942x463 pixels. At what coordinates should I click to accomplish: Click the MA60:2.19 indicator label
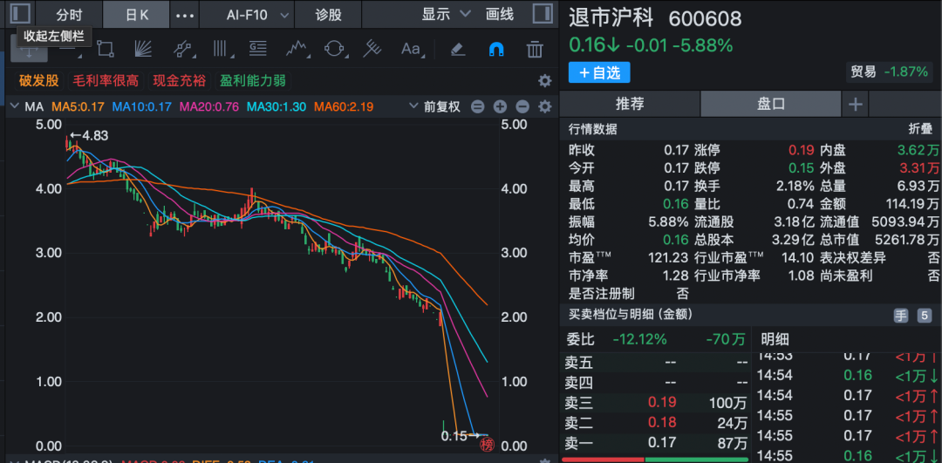click(x=344, y=107)
